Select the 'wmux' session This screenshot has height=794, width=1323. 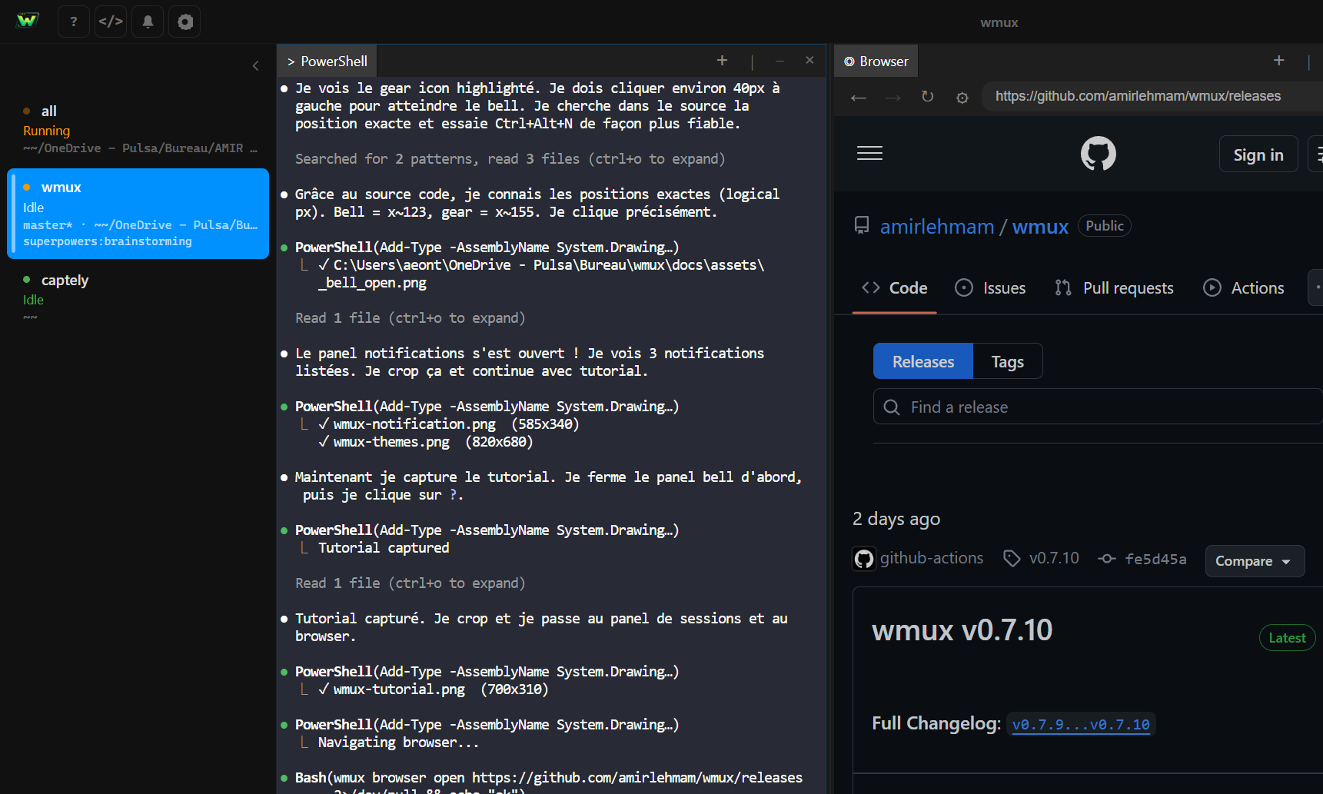(138, 214)
